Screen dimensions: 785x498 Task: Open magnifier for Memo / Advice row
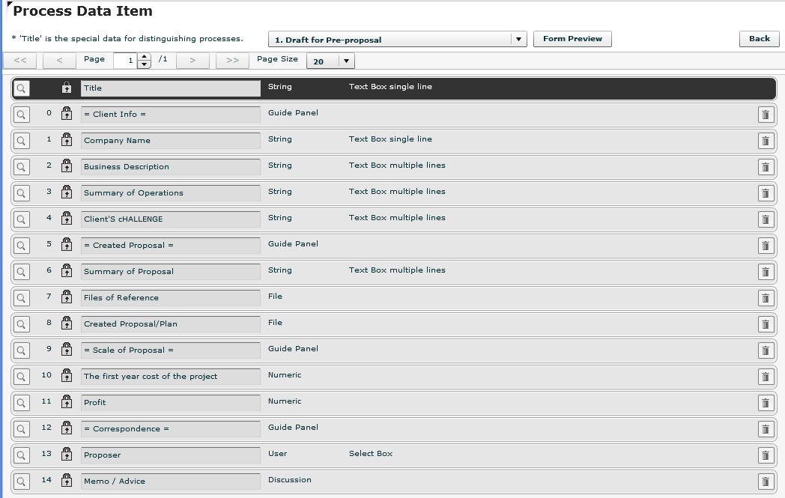click(21, 482)
